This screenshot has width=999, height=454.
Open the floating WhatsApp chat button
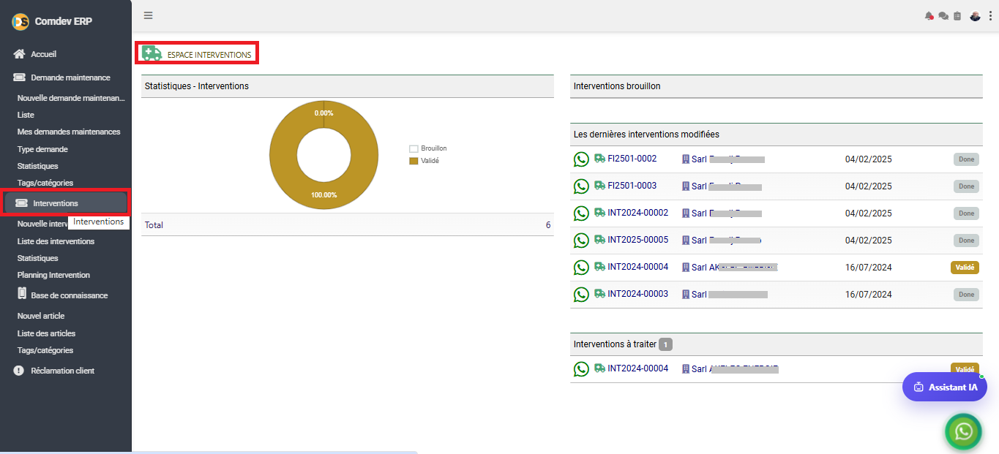pos(964,431)
